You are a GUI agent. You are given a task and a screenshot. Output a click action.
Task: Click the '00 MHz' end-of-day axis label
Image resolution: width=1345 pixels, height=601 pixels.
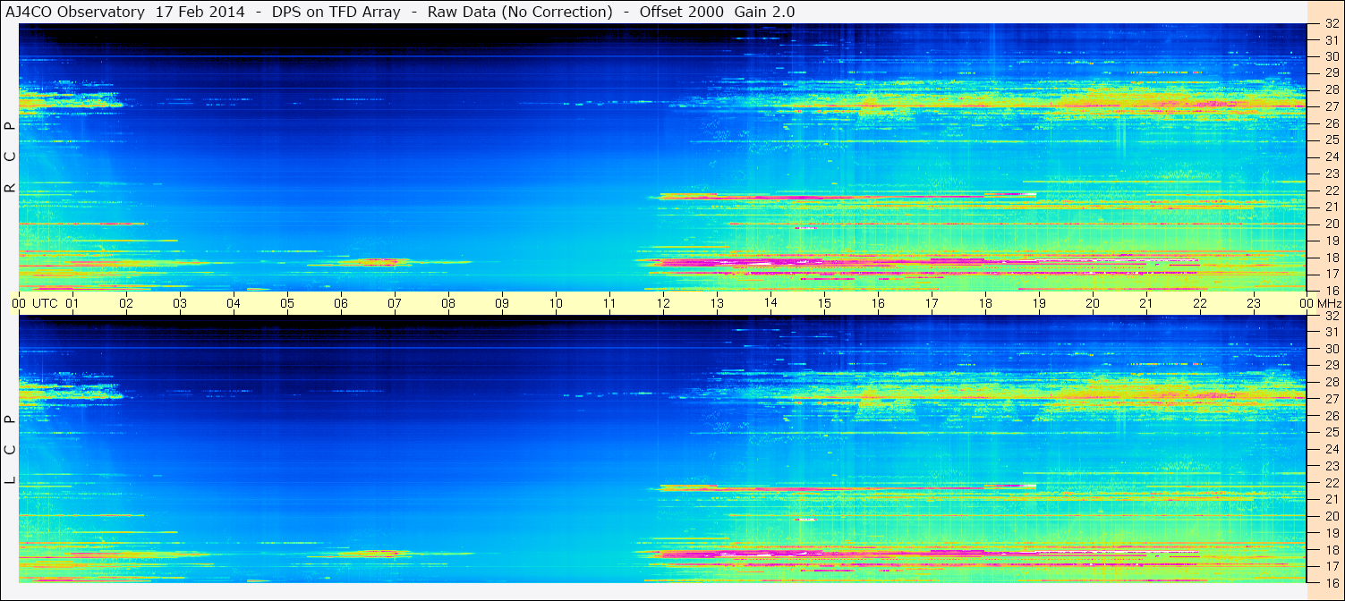point(1321,303)
